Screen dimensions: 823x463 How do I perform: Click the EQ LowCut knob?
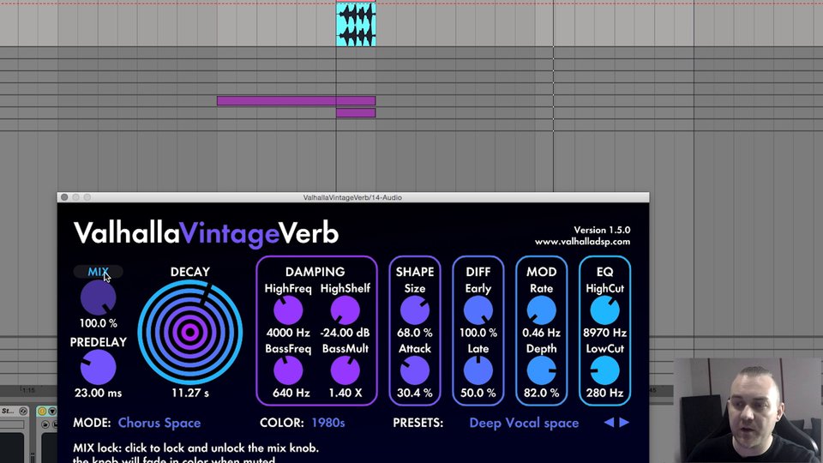(604, 370)
